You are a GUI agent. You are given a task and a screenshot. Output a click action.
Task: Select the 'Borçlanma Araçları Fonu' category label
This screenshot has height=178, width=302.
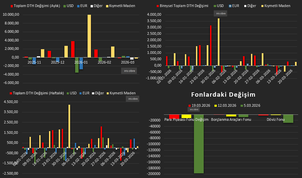(x=231, y=120)
